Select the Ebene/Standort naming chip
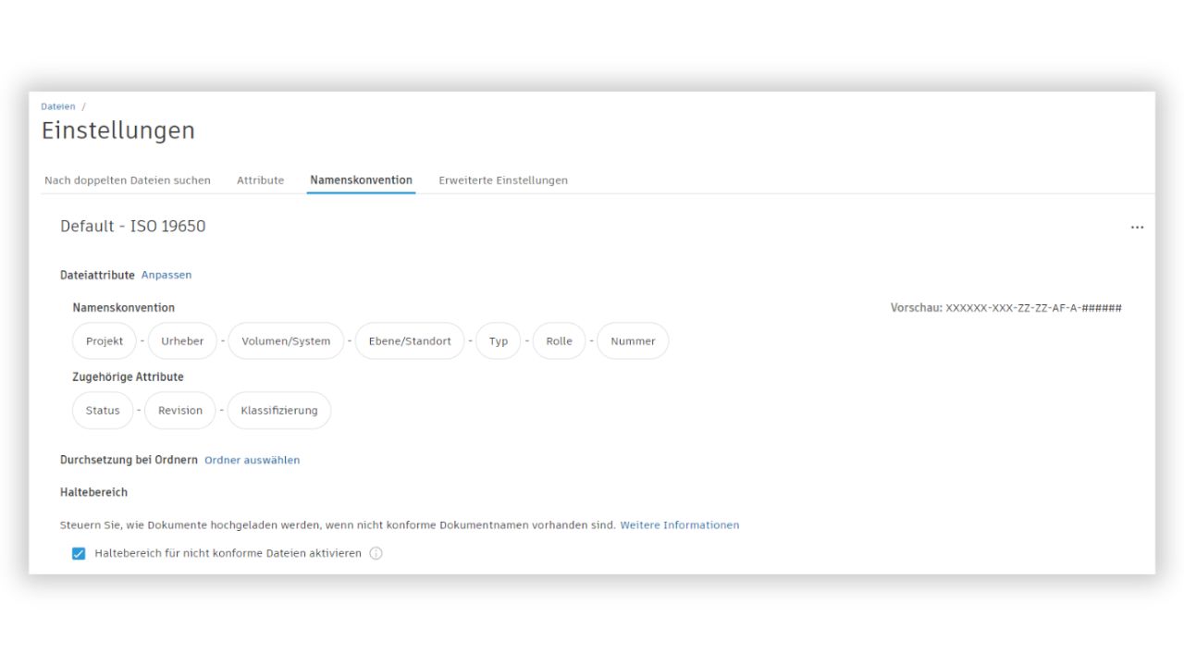 click(410, 341)
